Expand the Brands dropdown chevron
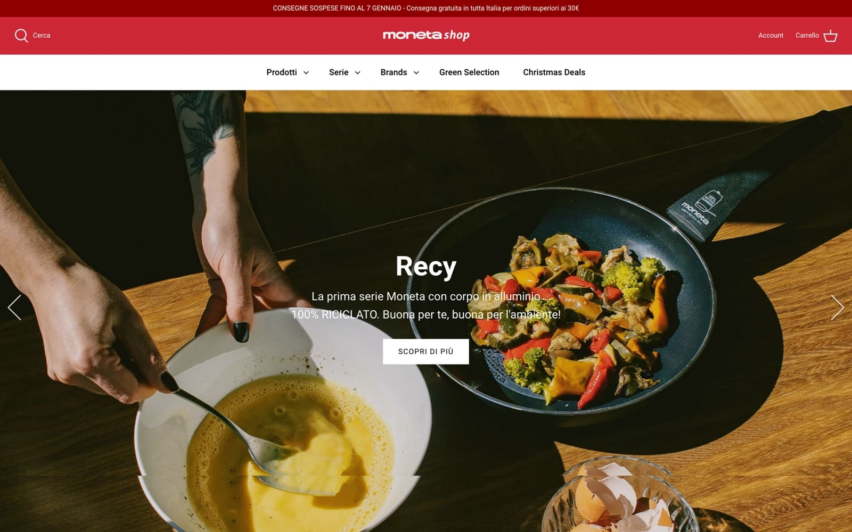 416,73
